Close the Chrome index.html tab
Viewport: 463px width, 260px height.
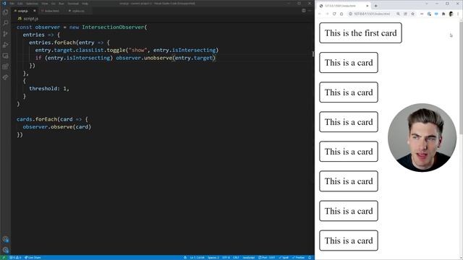368,6
